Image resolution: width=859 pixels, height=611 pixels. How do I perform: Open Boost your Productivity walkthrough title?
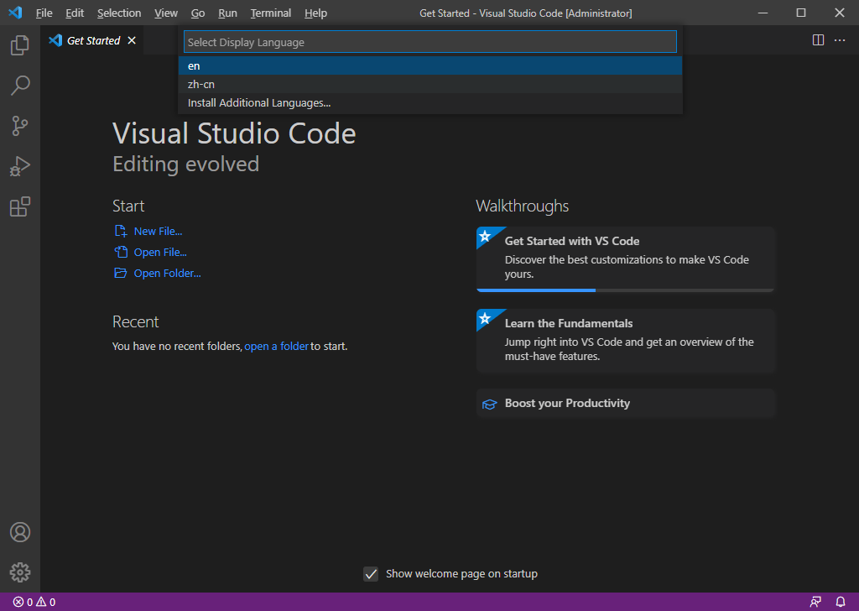(567, 404)
